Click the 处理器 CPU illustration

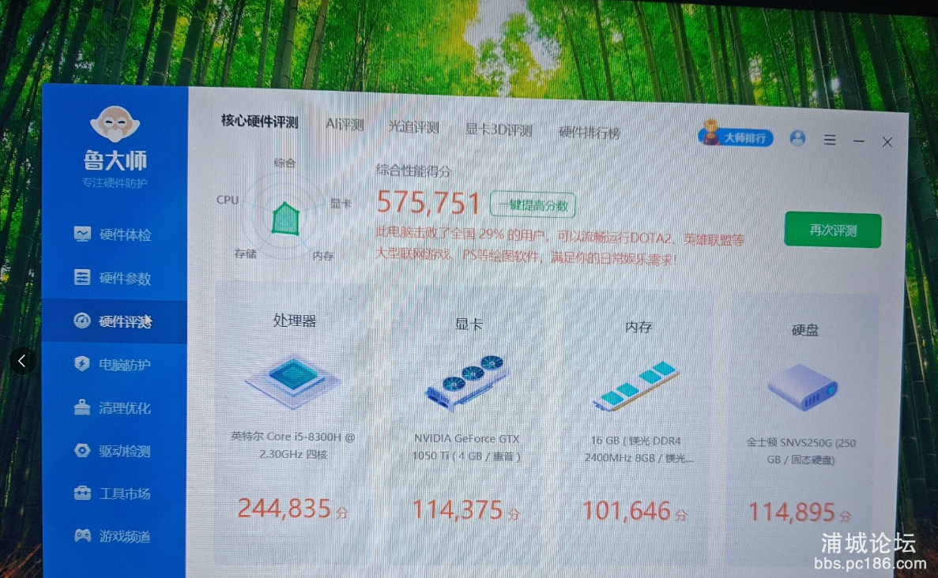click(293, 382)
